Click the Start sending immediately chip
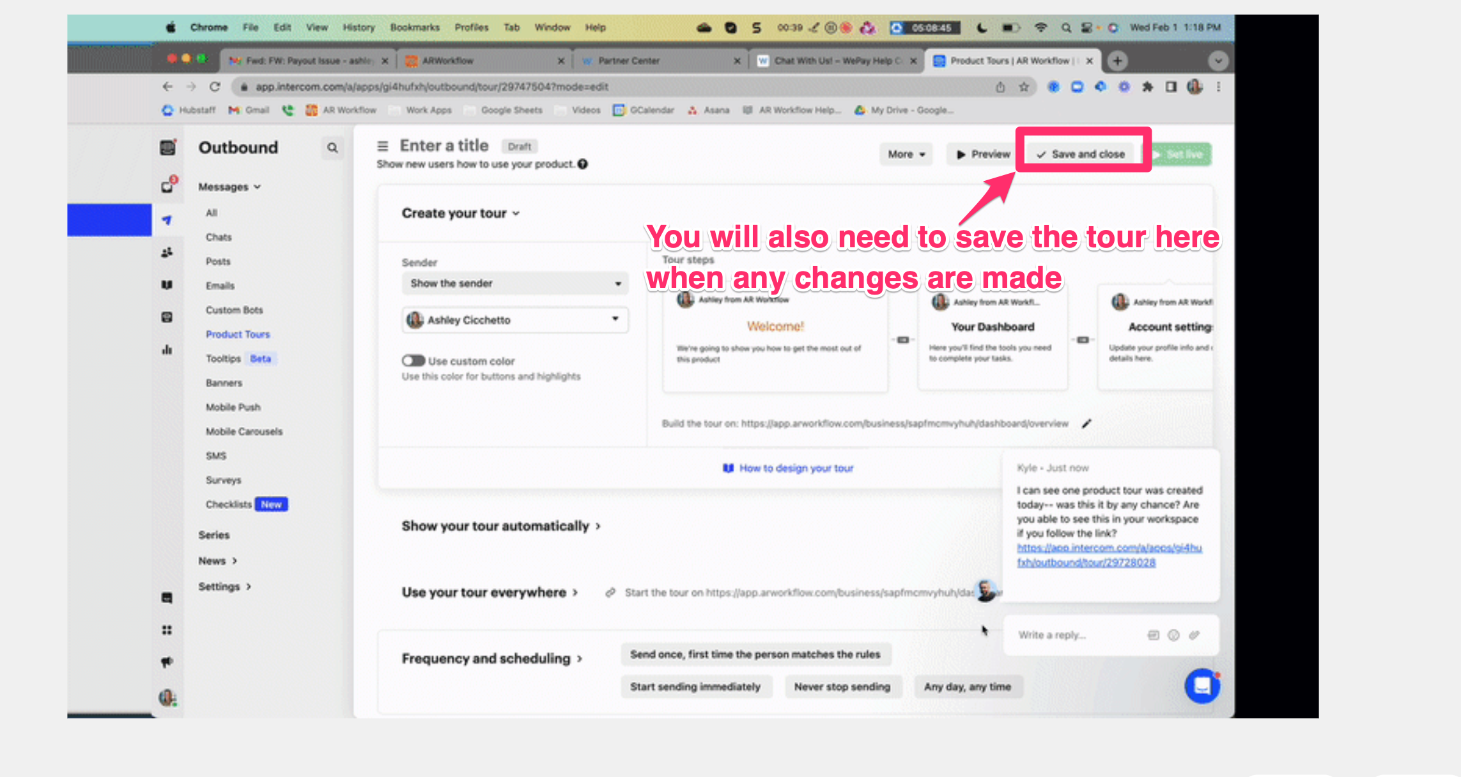 pyautogui.click(x=695, y=687)
